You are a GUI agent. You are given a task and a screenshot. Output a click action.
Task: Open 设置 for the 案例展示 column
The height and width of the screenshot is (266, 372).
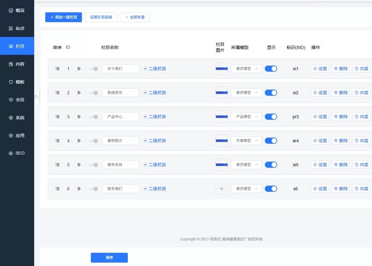(x=320, y=141)
